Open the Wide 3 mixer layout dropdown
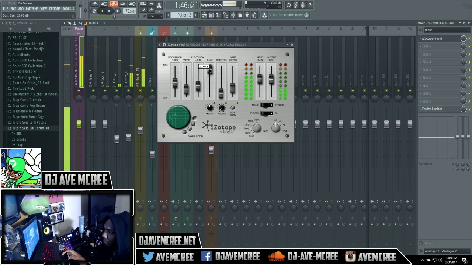 (x=94, y=23)
